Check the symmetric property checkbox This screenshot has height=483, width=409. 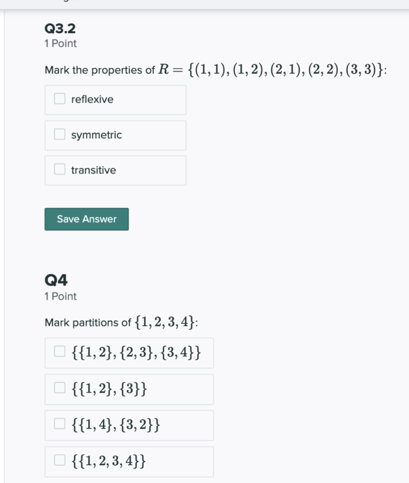59,134
